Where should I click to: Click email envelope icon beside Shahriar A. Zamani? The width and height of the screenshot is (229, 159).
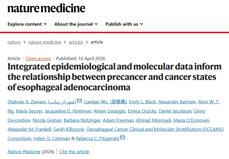tap(79, 101)
